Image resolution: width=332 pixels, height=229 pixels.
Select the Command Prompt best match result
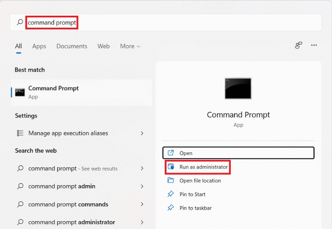[x=81, y=92]
